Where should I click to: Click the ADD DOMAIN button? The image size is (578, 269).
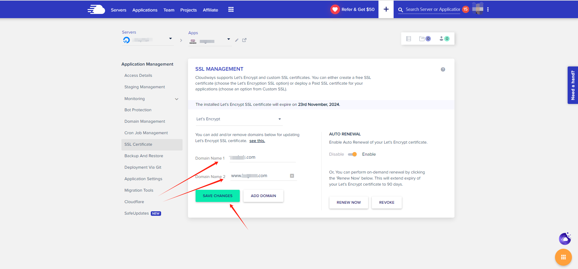(263, 196)
